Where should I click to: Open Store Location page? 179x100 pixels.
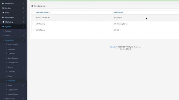13,45
